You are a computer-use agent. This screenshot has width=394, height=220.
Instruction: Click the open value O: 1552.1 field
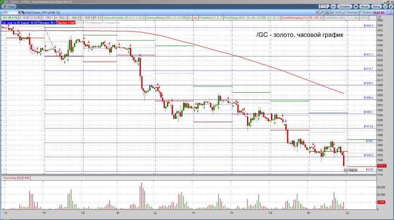click(x=48, y=18)
